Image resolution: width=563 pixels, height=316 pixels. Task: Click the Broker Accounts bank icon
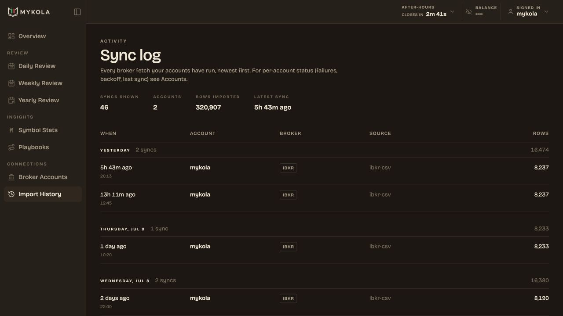pyautogui.click(x=11, y=177)
